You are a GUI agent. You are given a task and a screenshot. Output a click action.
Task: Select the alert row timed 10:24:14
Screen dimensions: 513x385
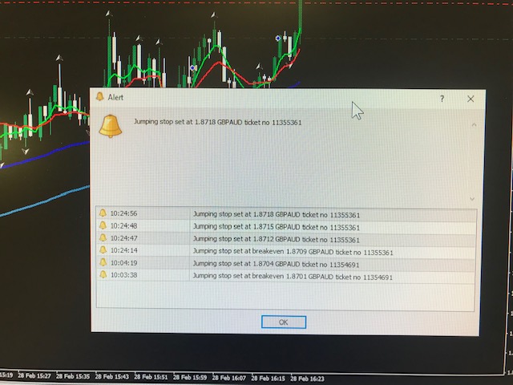[x=286, y=251]
